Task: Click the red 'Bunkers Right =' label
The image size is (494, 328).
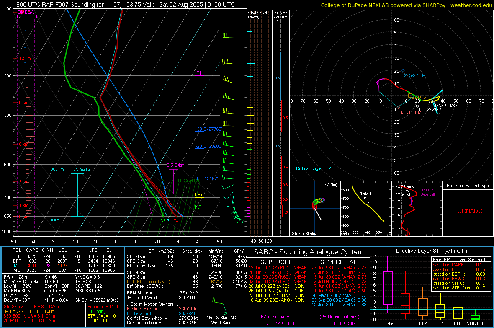Action: click(141, 309)
